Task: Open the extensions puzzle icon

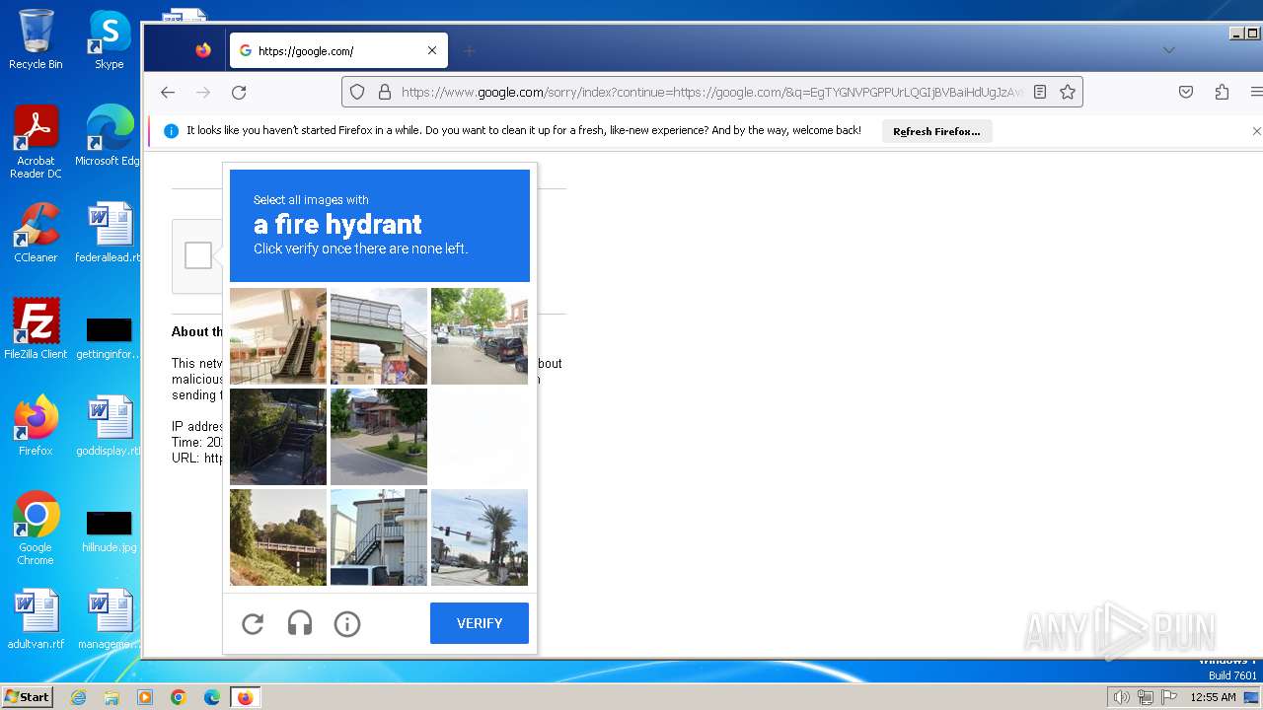Action: click(x=1222, y=92)
